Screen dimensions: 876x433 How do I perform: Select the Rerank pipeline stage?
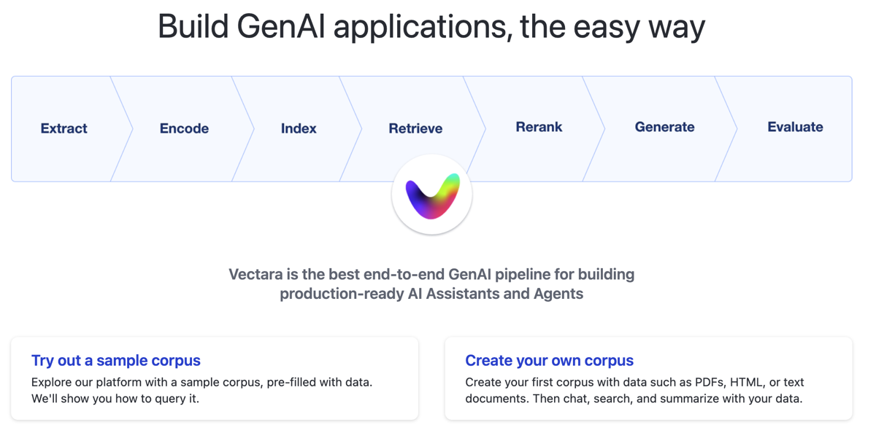[x=539, y=127]
